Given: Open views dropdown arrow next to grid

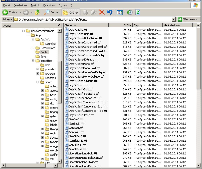Looking at the screenshot, I should pos(124,13).
